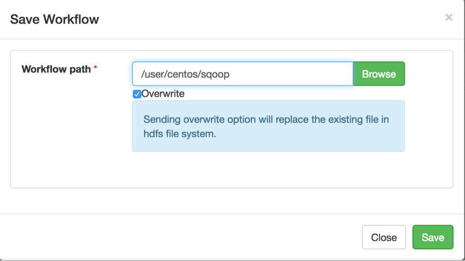The width and height of the screenshot is (465, 261).
Task: Click the 'Sending overwrite option' text line
Action: [x=266, y=119]
